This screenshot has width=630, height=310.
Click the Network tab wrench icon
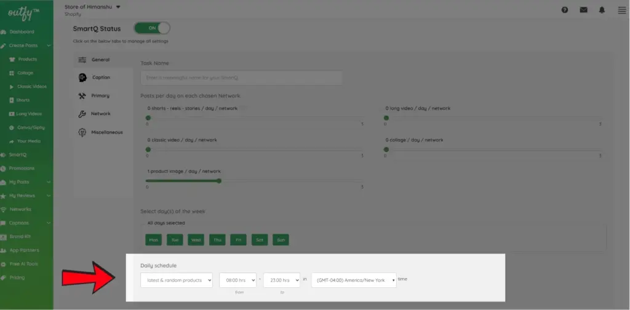(x=82, y=114)
